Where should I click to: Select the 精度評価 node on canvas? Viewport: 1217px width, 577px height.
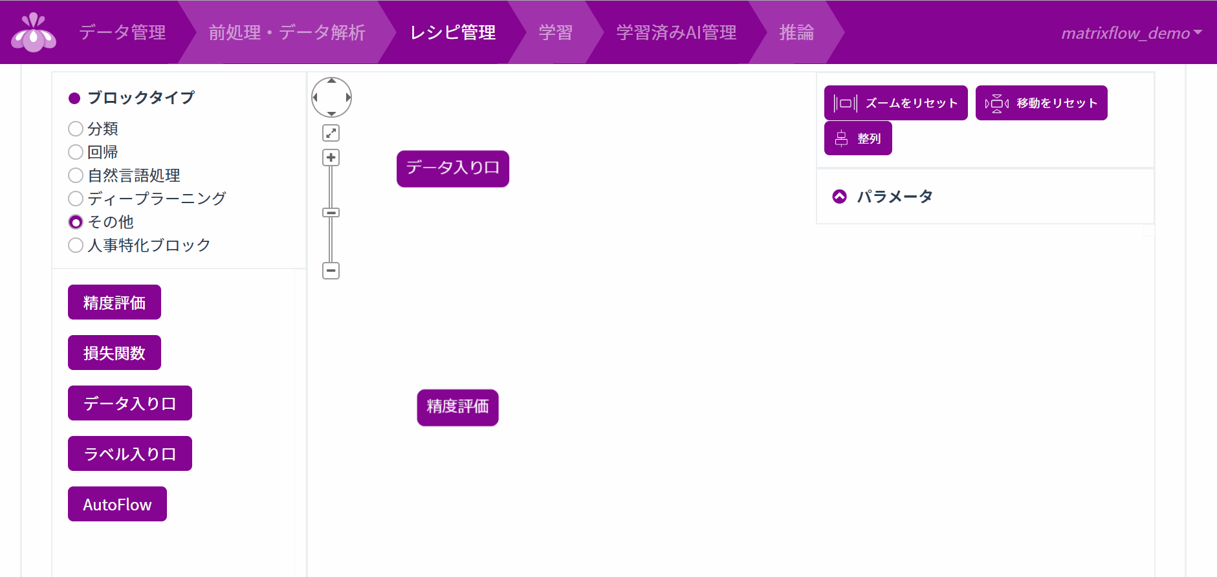point(457,407)
